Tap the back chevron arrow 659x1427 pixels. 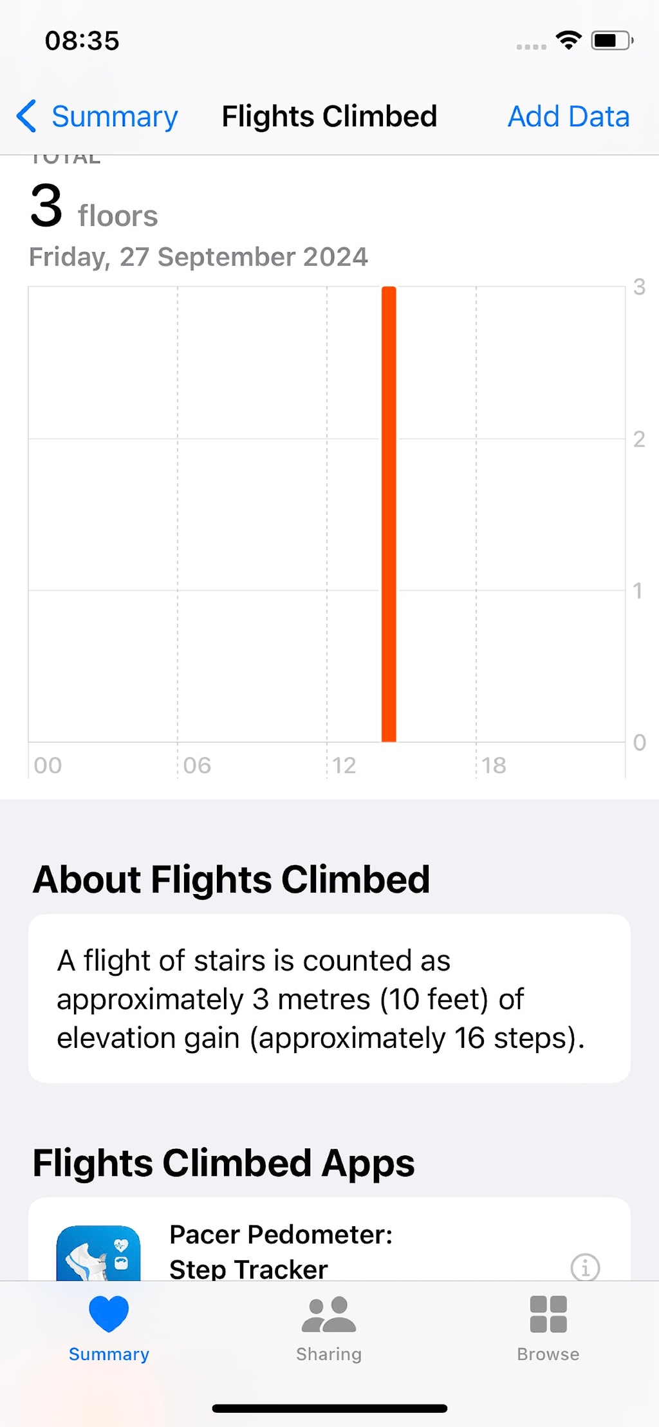(26, 117)
